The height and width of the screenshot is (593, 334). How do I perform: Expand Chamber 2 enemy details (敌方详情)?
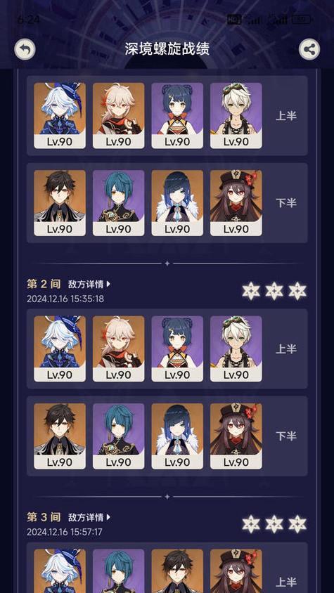tap(89, 284)
